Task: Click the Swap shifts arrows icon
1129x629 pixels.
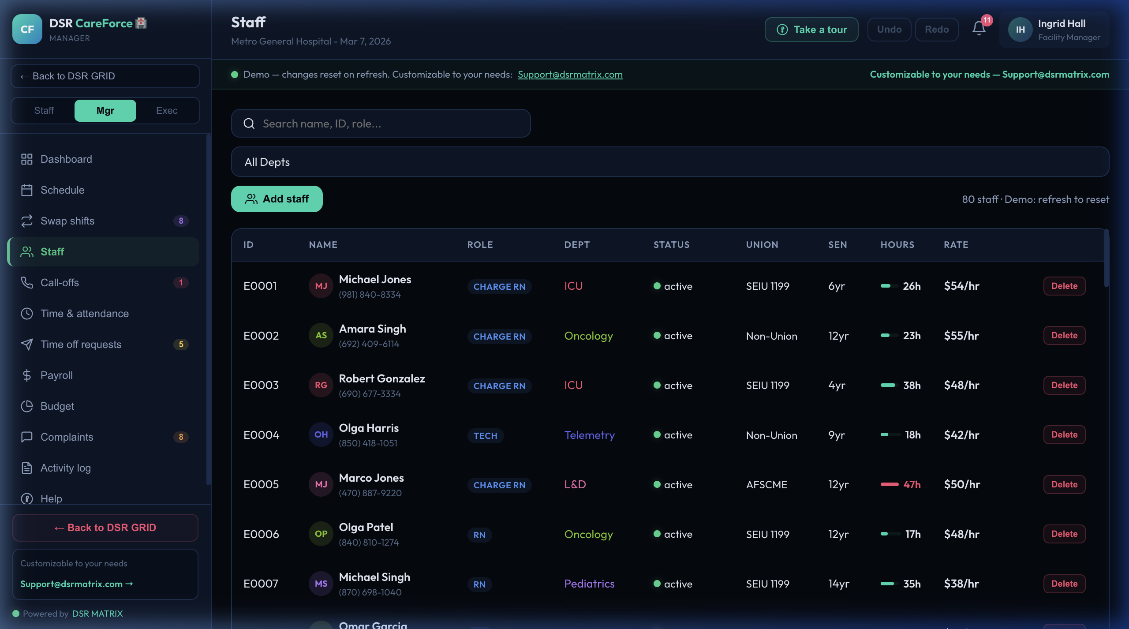Action: 27,221
